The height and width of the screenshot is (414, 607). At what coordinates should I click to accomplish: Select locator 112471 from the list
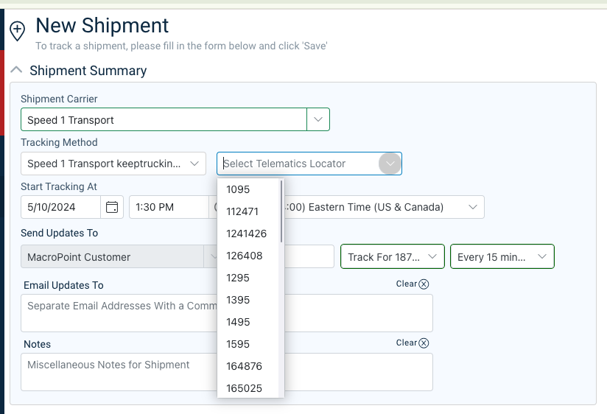[x=248, y=211]
